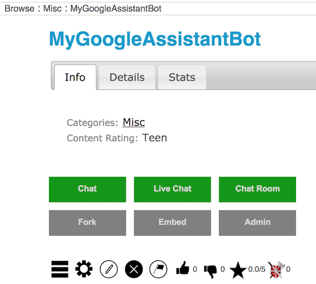This screenshot has width=316, height=284.
Task: Enter the Chat Room
Action: coord(258,189)
